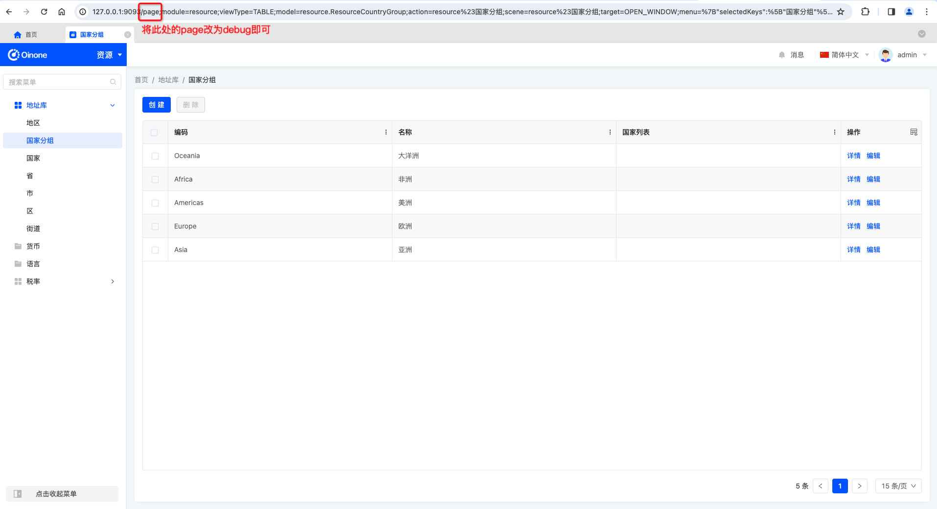Viewport: 937px width, 509px height.
Task: Open table column settings icon
Action: 914,132
